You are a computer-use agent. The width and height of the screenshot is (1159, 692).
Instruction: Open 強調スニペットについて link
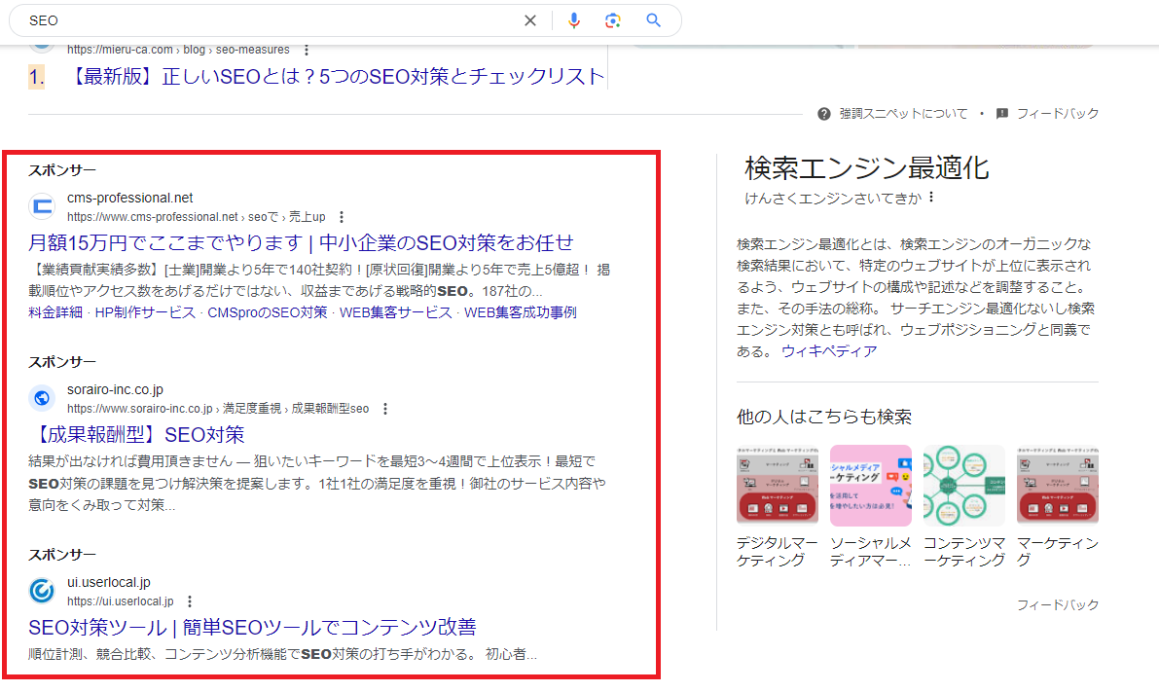click(903, 114)
